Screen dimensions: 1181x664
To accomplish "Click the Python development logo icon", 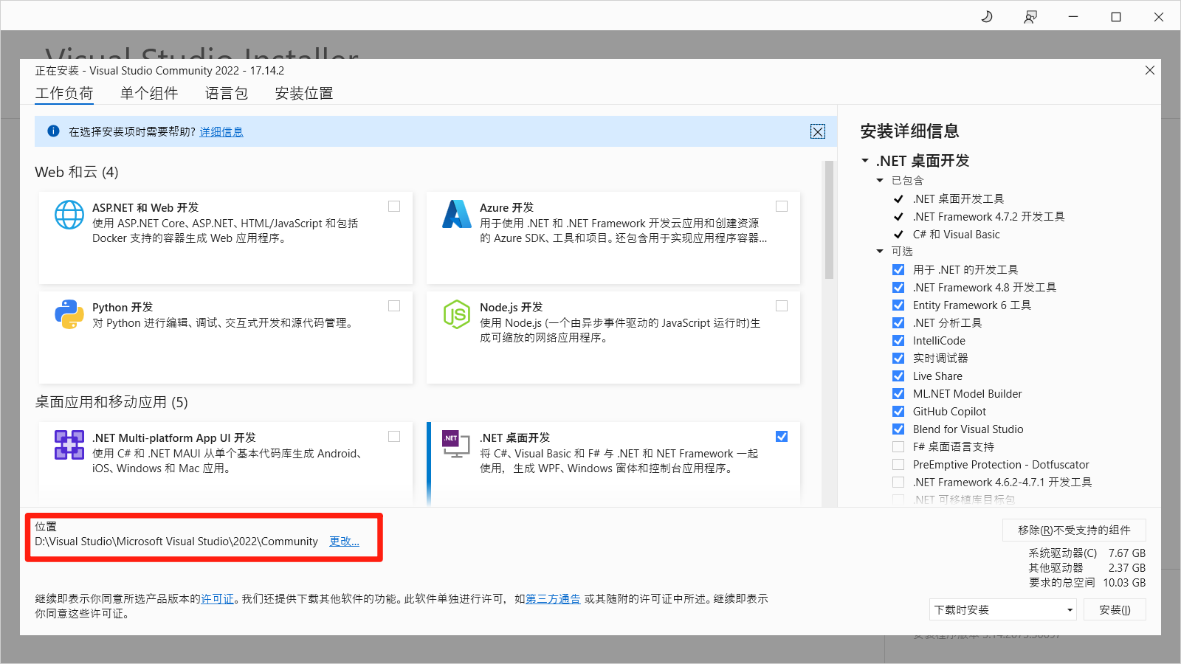I will coord(69,314).
